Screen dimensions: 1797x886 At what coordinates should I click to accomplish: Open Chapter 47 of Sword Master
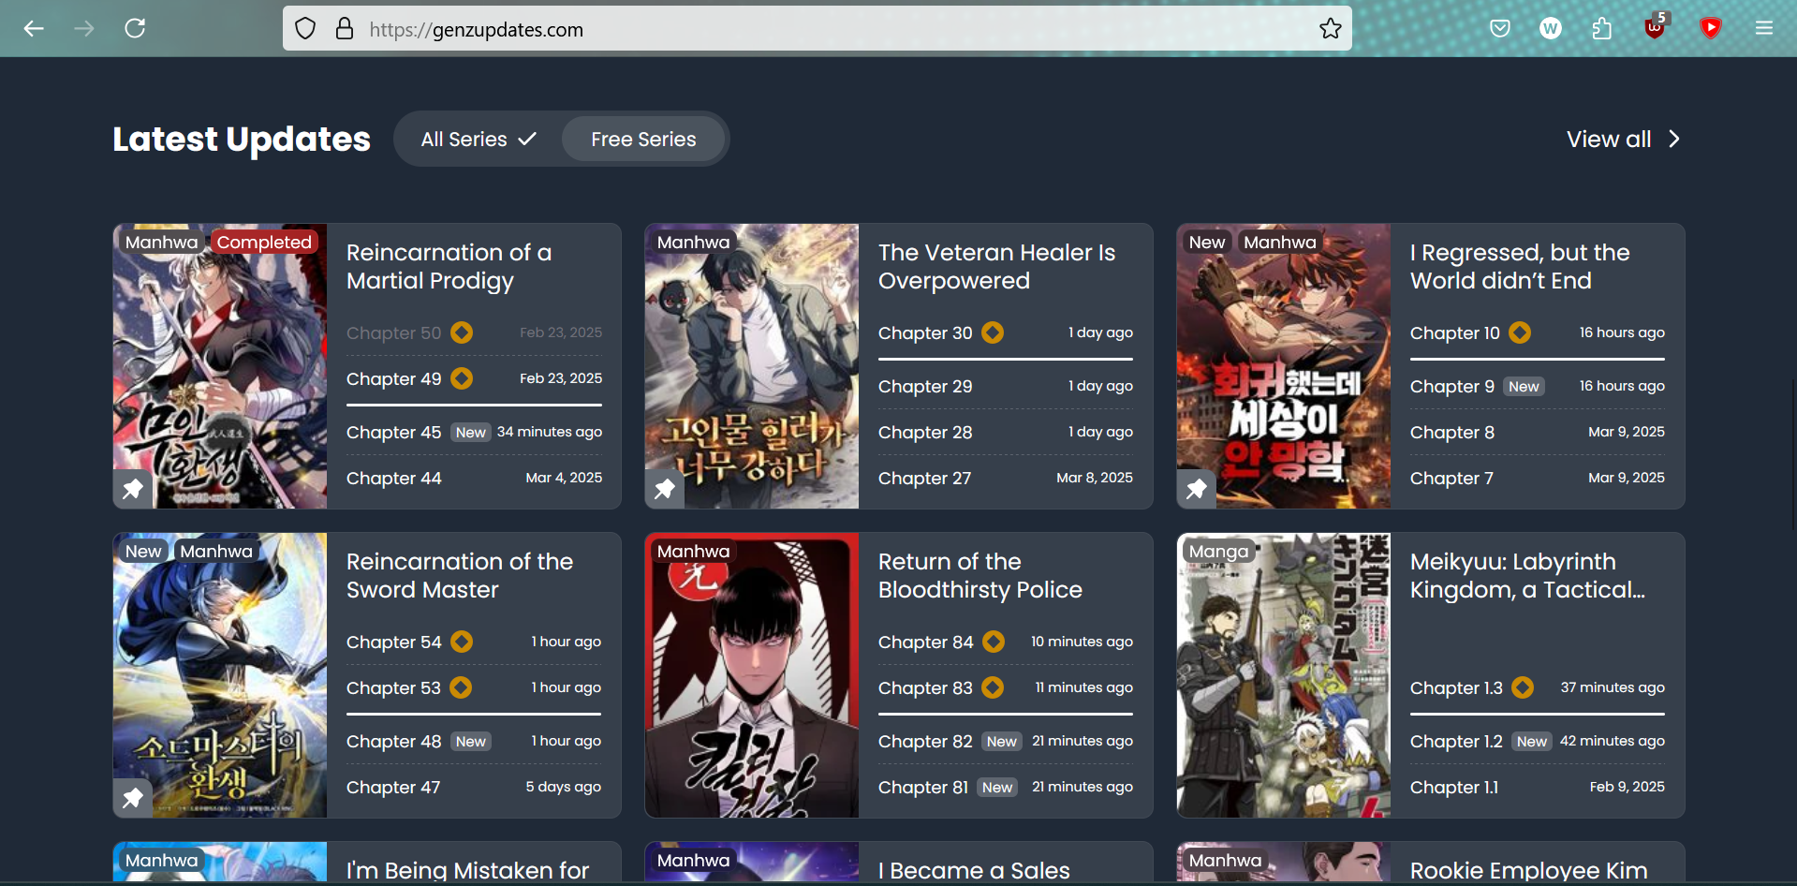(393, 788)
